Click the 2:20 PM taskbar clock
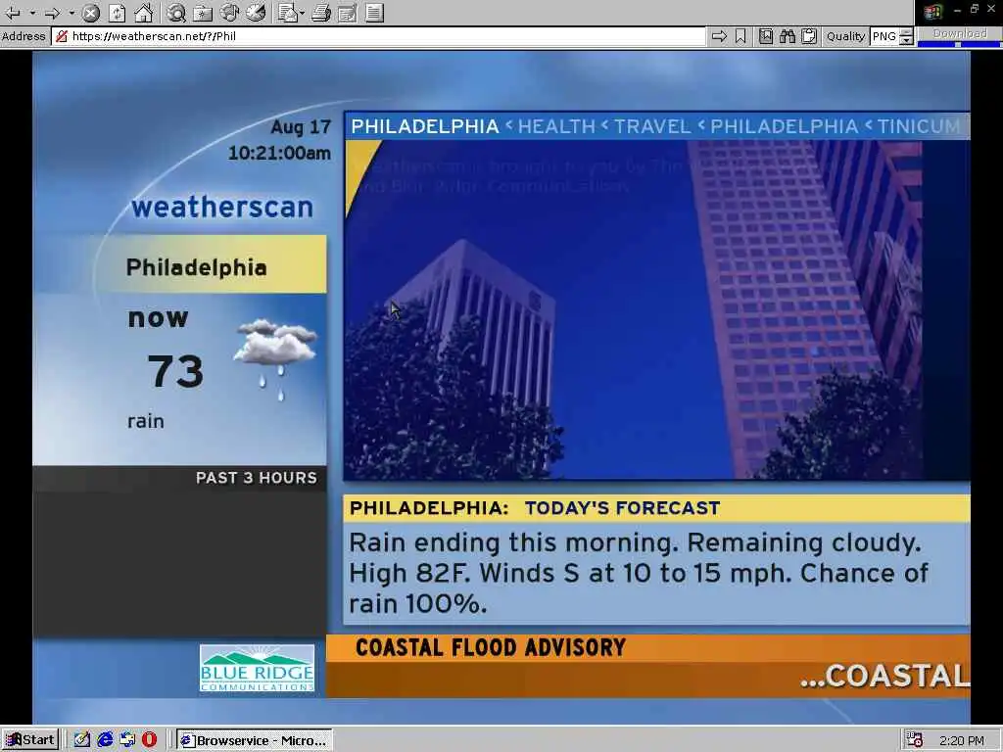This screenshot has height=752, width=1003. coord(962,740)
